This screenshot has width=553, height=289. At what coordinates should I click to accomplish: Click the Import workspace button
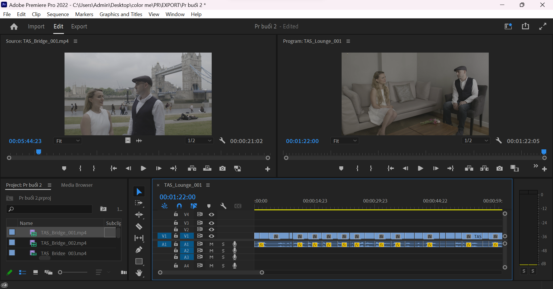click(36, 26)
